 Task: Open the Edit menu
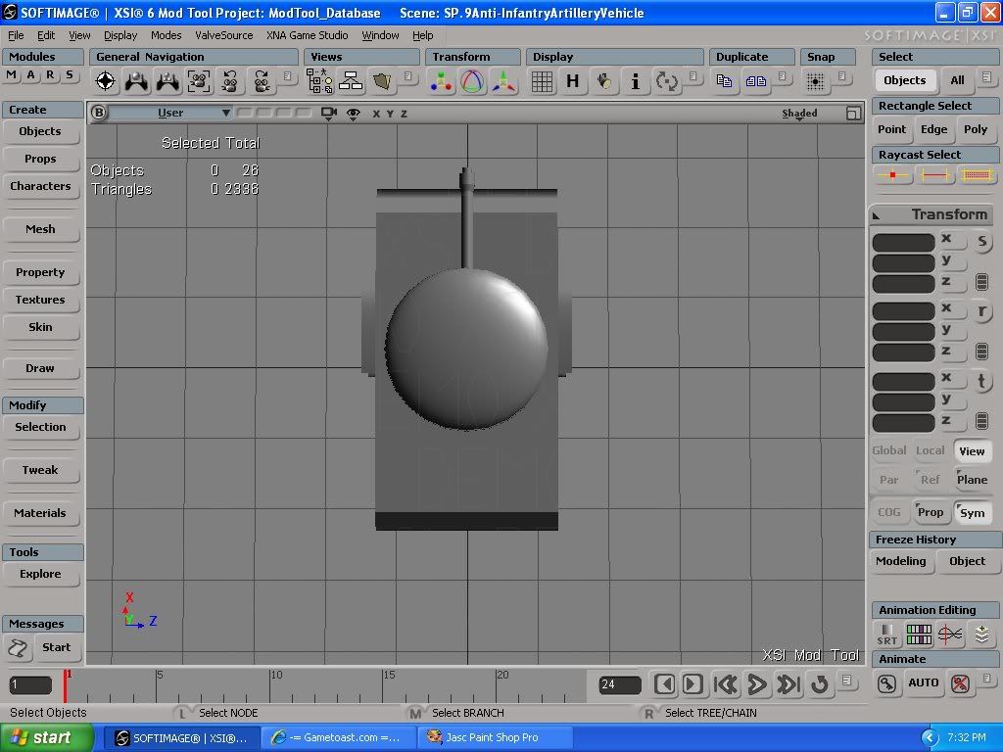[x=45, y=35]
